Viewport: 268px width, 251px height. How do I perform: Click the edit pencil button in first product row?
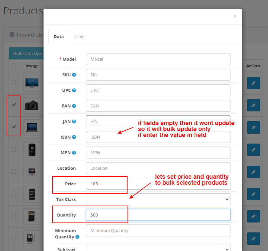coord(253,83)
